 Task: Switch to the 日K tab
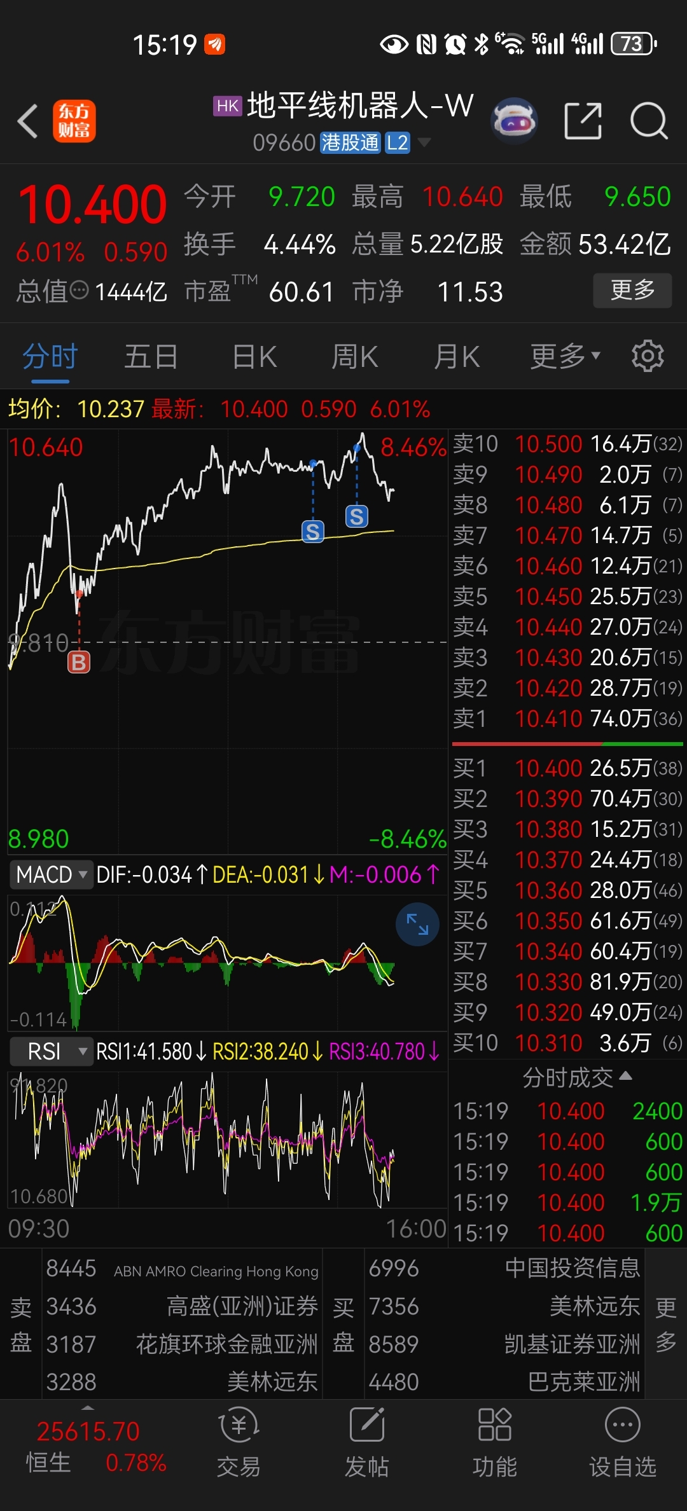254,356
